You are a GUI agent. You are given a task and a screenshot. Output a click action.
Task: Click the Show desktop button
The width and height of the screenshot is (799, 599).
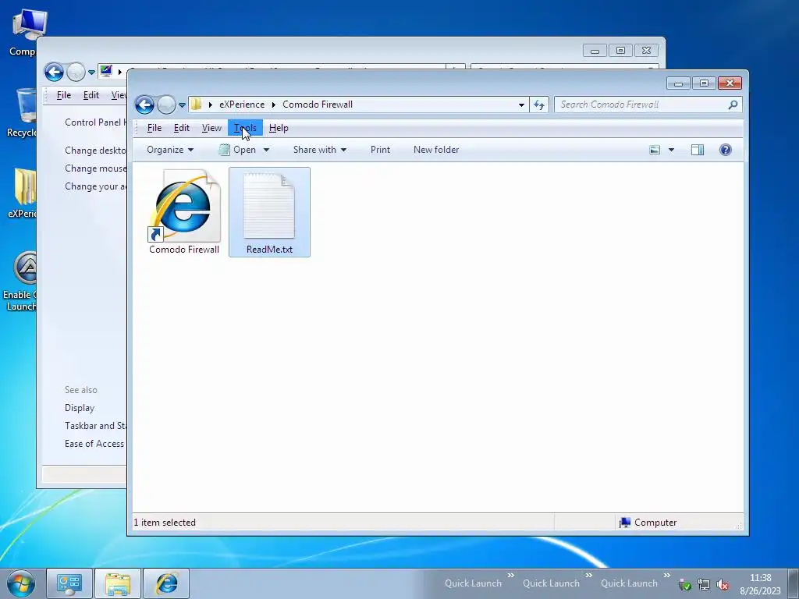[x=794, y=583]
